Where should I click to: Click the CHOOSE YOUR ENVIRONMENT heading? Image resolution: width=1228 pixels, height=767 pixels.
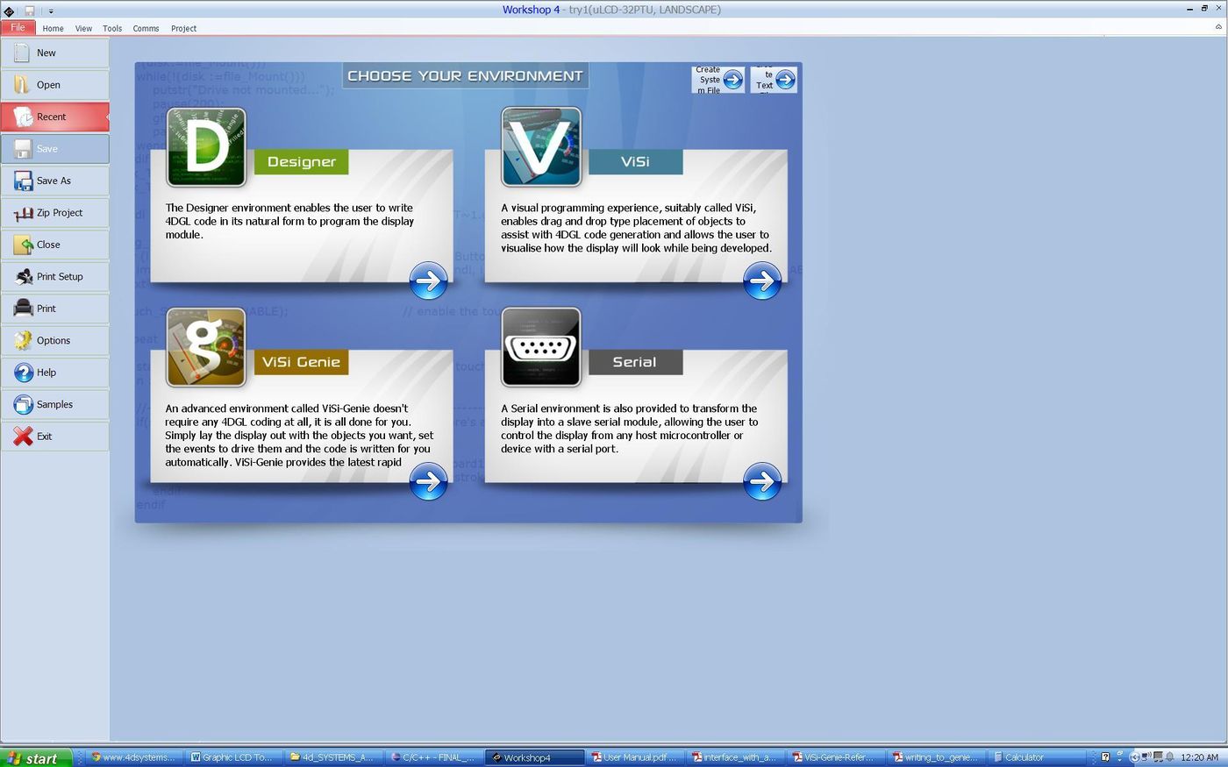pos(465,76)
